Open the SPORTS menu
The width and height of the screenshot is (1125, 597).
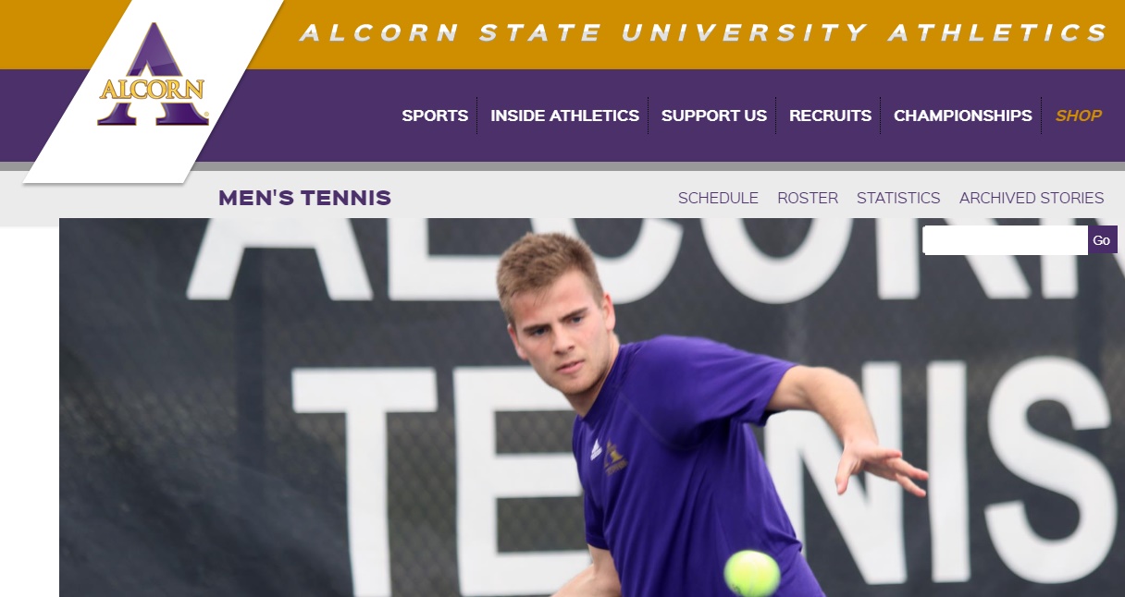point(435,116)
